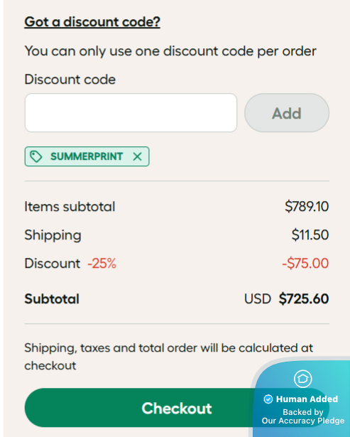The image size is (350, 437).
Task: Click the 'Discount code' field label
Action: (x=70, y=79)
